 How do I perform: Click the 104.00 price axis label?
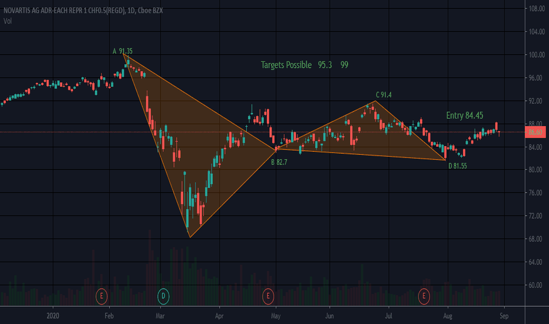(x=537, y=32)
